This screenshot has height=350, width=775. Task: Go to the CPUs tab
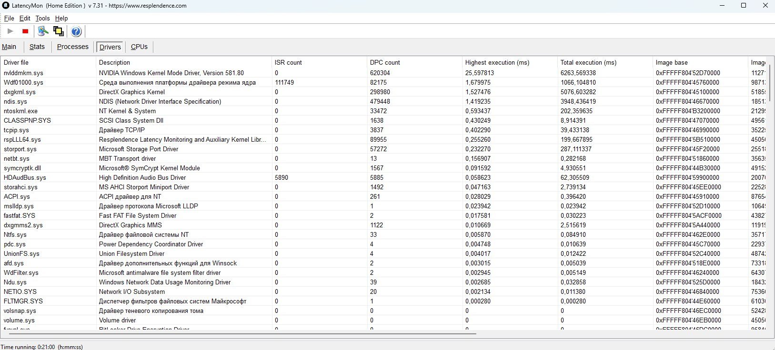tap(139, 47)
